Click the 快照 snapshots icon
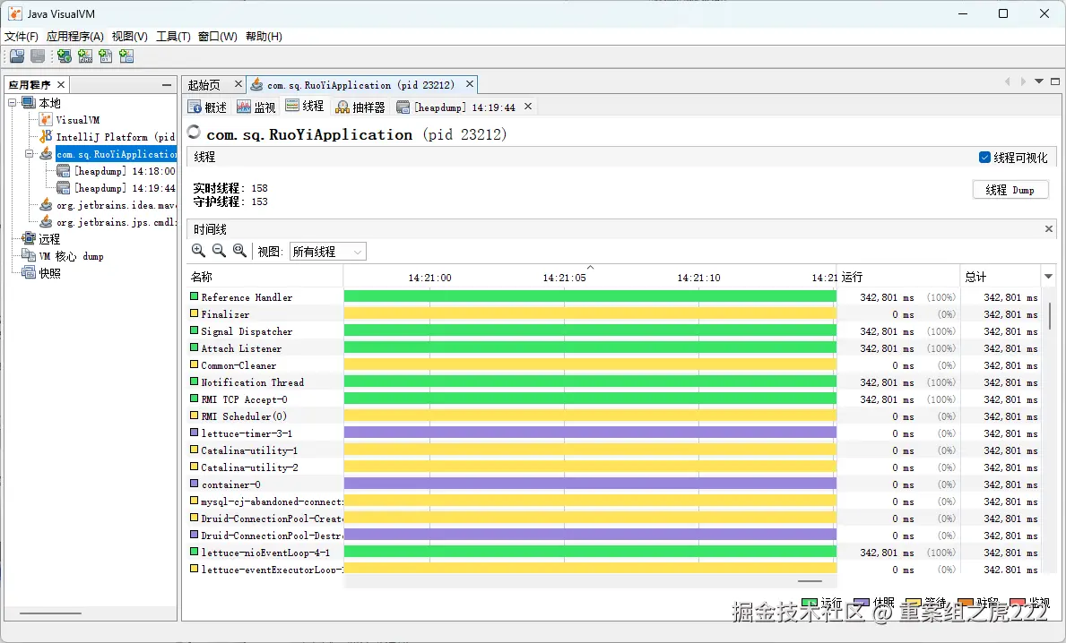 [x=29, y=273]
